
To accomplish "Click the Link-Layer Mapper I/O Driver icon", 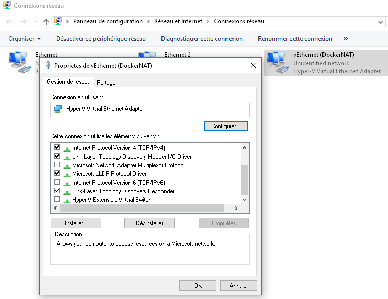I will click(x=67, y=157).
